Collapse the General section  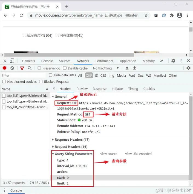[x=53, y=97]
